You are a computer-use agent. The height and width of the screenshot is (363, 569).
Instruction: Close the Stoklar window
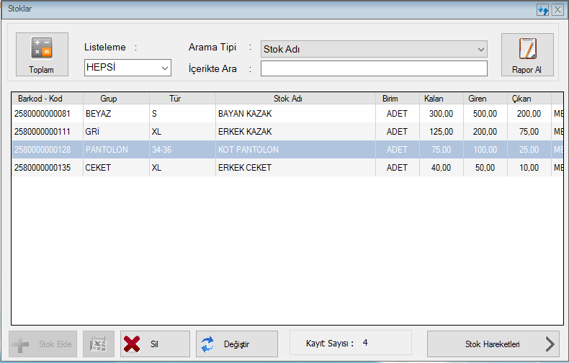coord(557,9)
